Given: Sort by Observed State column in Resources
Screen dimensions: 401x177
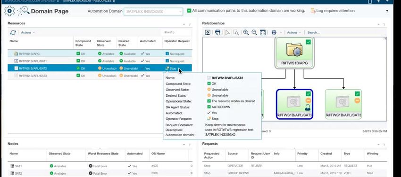Looking at the screenshot, I should [104, 43].
